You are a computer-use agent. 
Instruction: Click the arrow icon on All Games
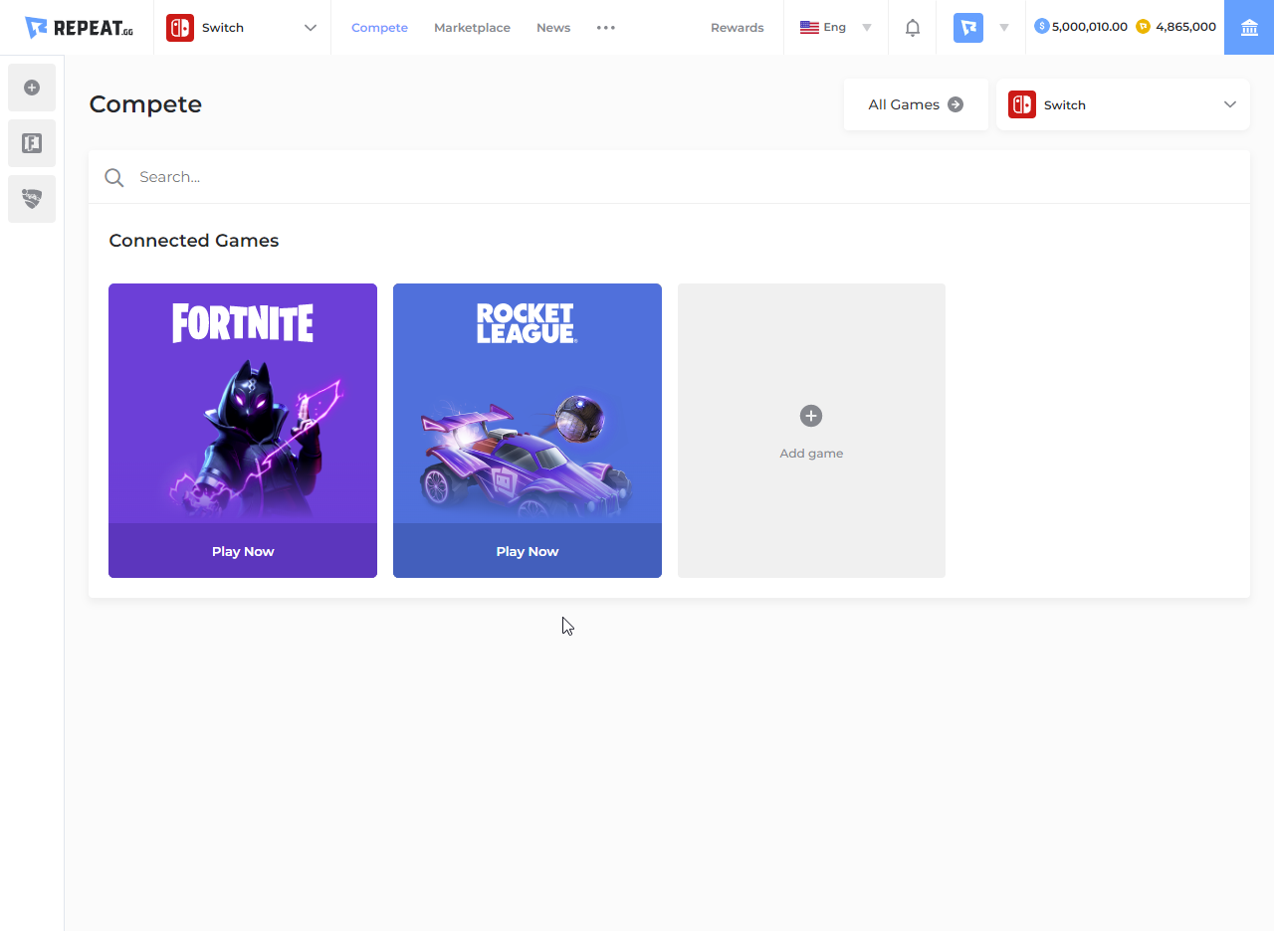point(955,104)
